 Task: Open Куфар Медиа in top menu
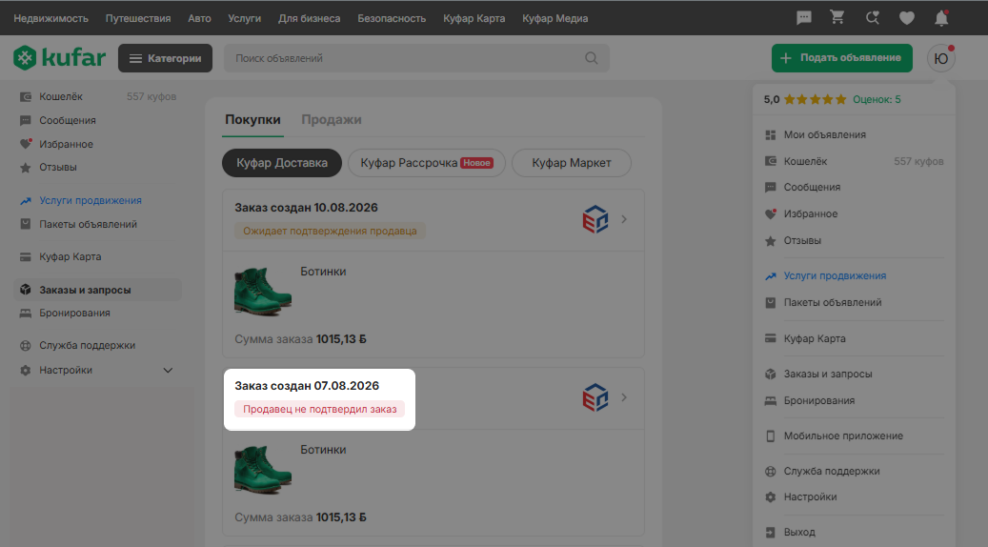tap(555, 18)
